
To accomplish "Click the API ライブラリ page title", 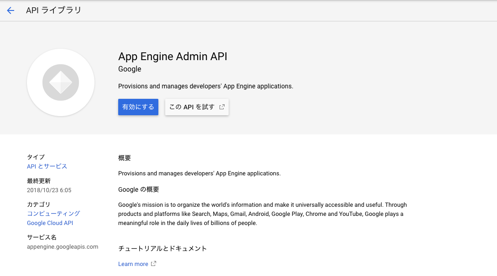I will tap(54, 10).
